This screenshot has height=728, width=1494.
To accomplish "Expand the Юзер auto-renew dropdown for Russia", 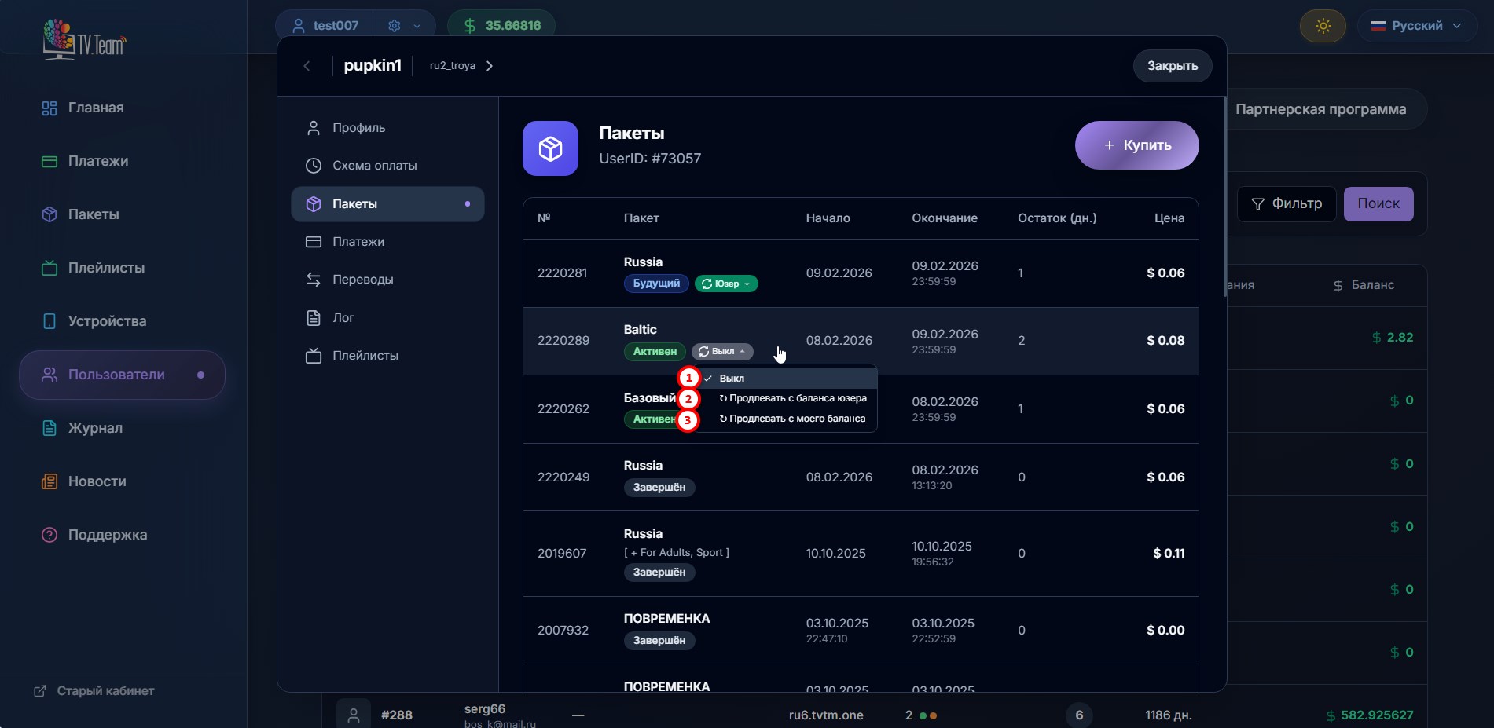I will tap(726, 284).
